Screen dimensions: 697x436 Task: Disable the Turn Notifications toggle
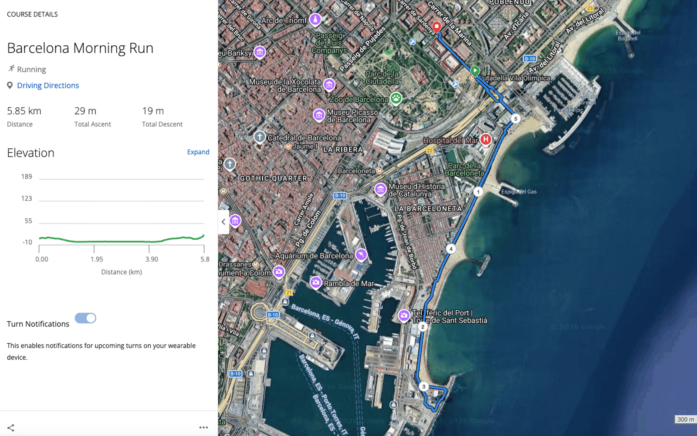click(85, 318)
